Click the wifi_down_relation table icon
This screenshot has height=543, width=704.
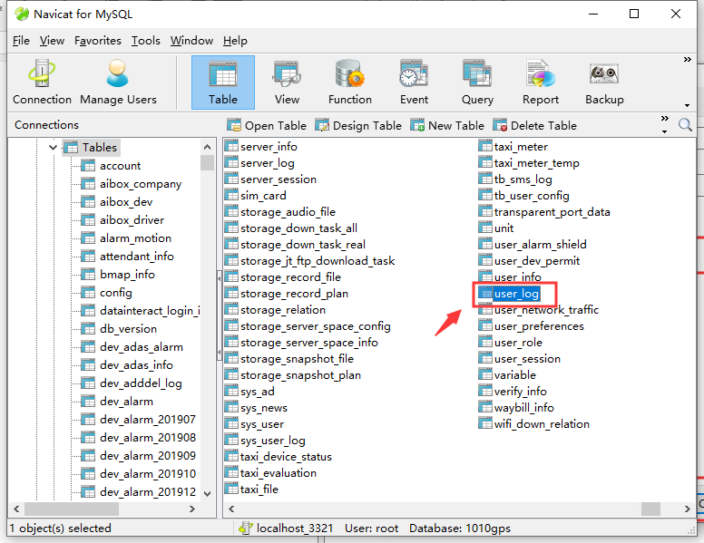point(484,423)
